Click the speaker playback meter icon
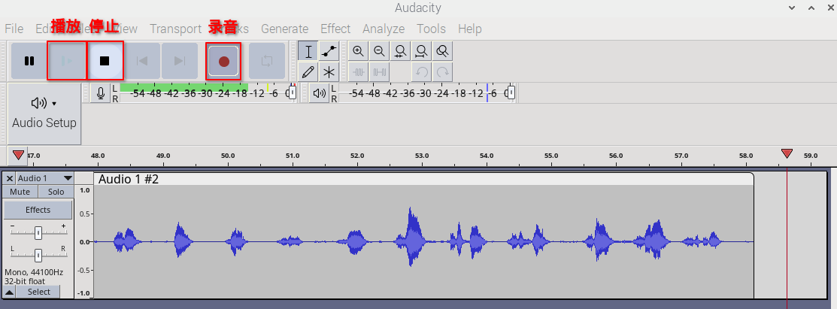 pyautogui.click(x=319, y=93)
